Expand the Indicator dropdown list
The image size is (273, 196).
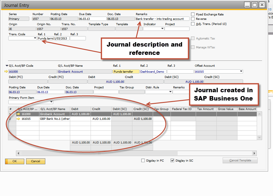[162, 29]
